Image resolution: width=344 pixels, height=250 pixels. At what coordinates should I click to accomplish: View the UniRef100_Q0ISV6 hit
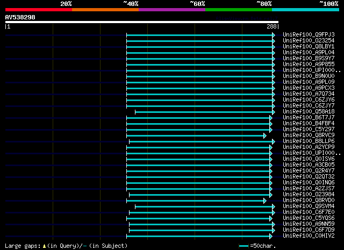pos(309,159)
